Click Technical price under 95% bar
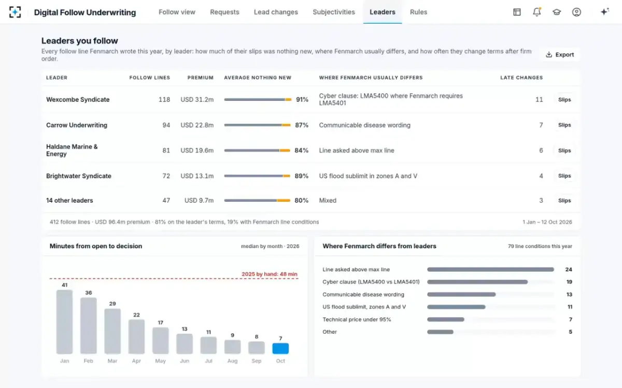This screenshot has height=388, width=622. [x=446, y=319]
